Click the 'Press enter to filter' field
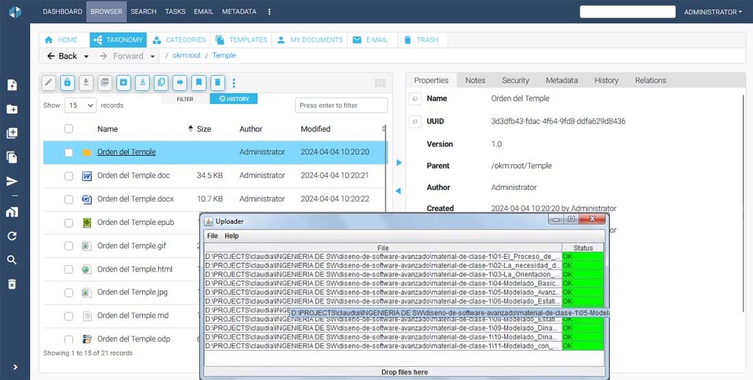 pyautogui.click(x=341, y=105)
